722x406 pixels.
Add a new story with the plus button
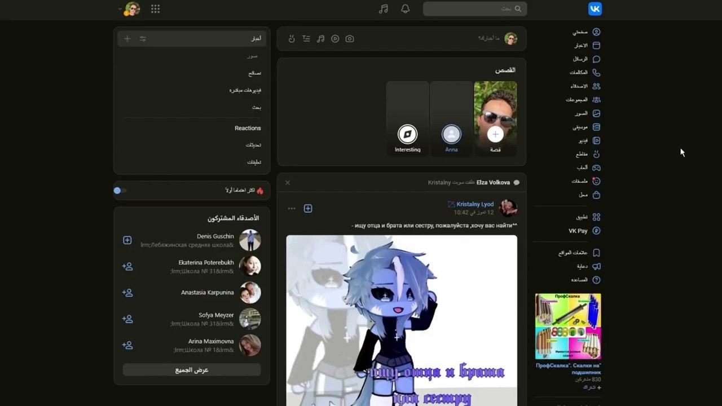495,134
